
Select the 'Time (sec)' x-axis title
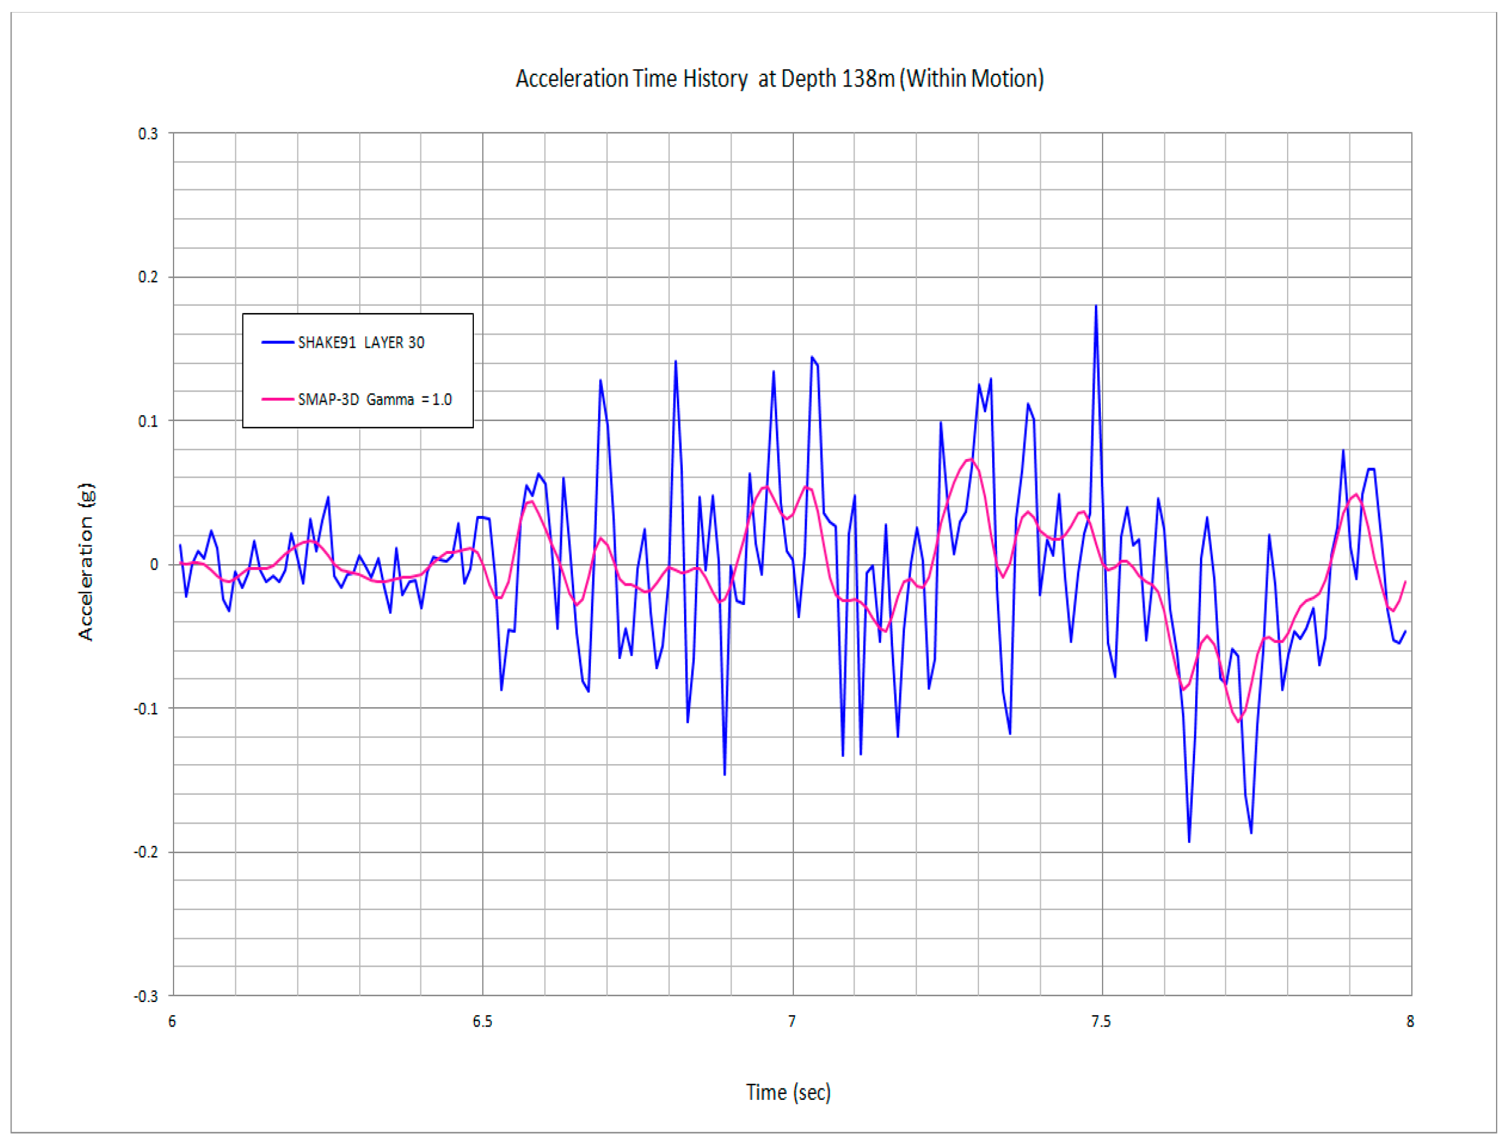pyautogui.click(x=789, y=1093)
